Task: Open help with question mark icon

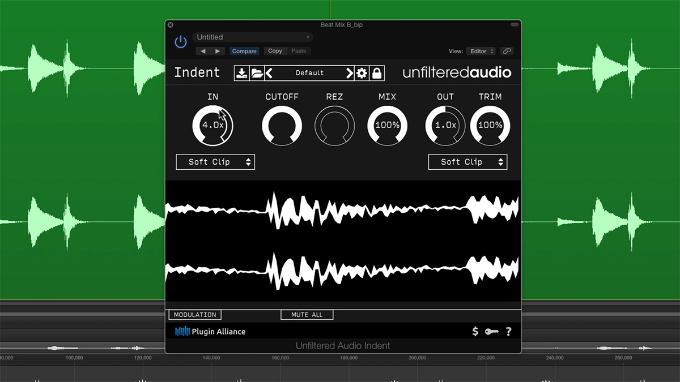Action: 509,332
